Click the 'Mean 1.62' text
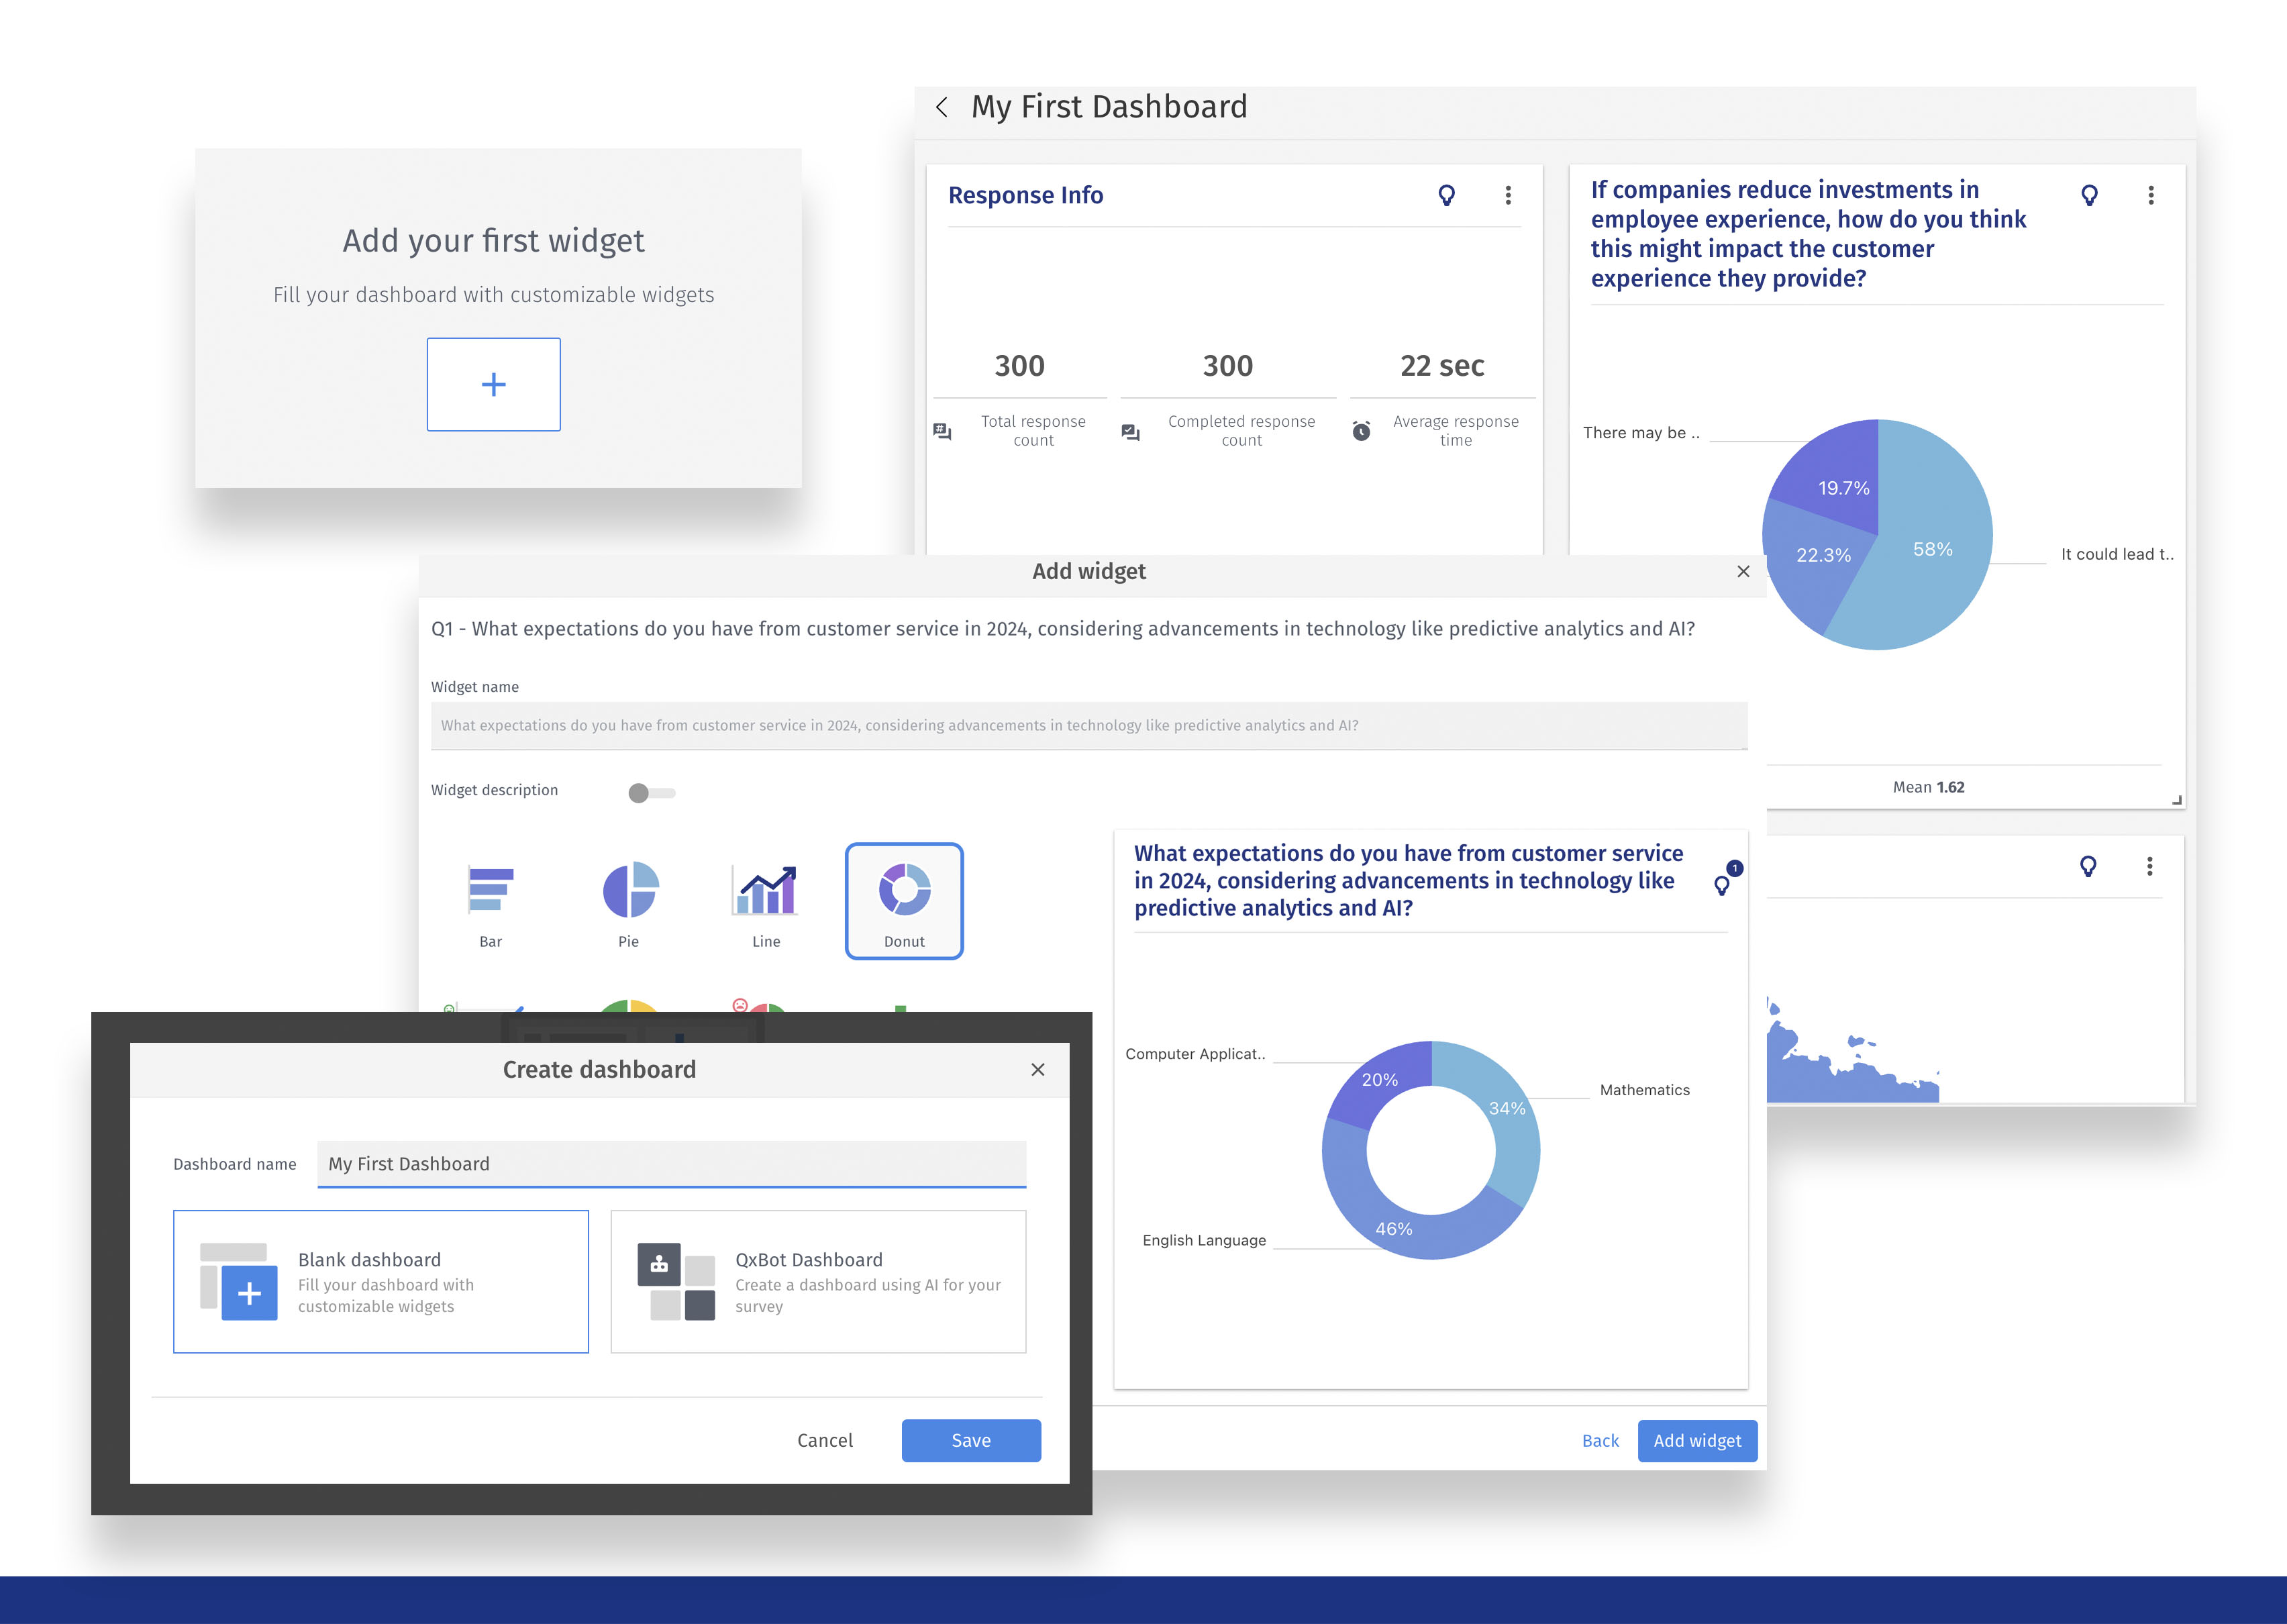 pos(1928,787)
